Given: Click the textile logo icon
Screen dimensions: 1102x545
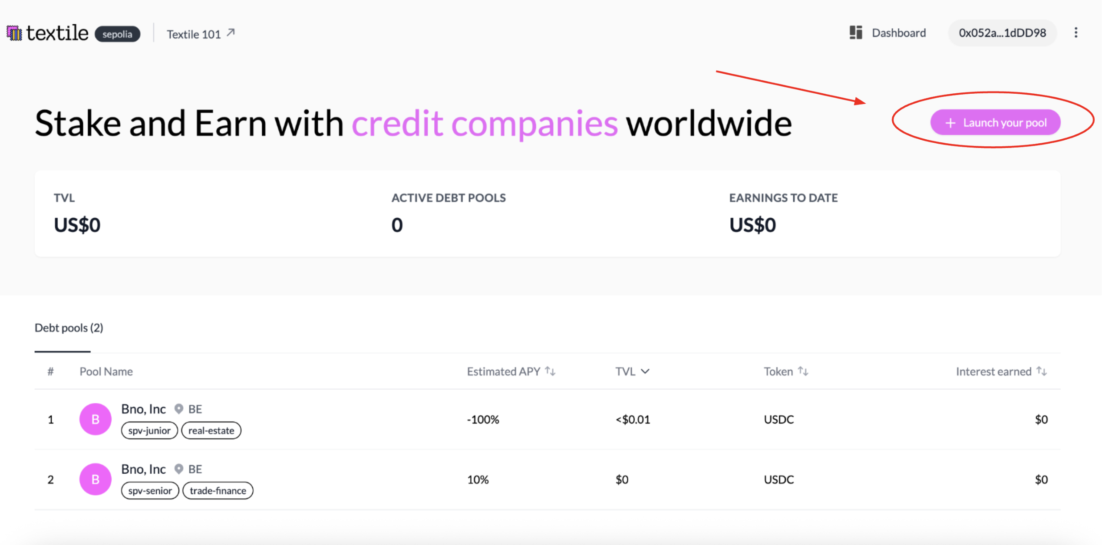Looking at the screenshot, I should tap(14, 33).
